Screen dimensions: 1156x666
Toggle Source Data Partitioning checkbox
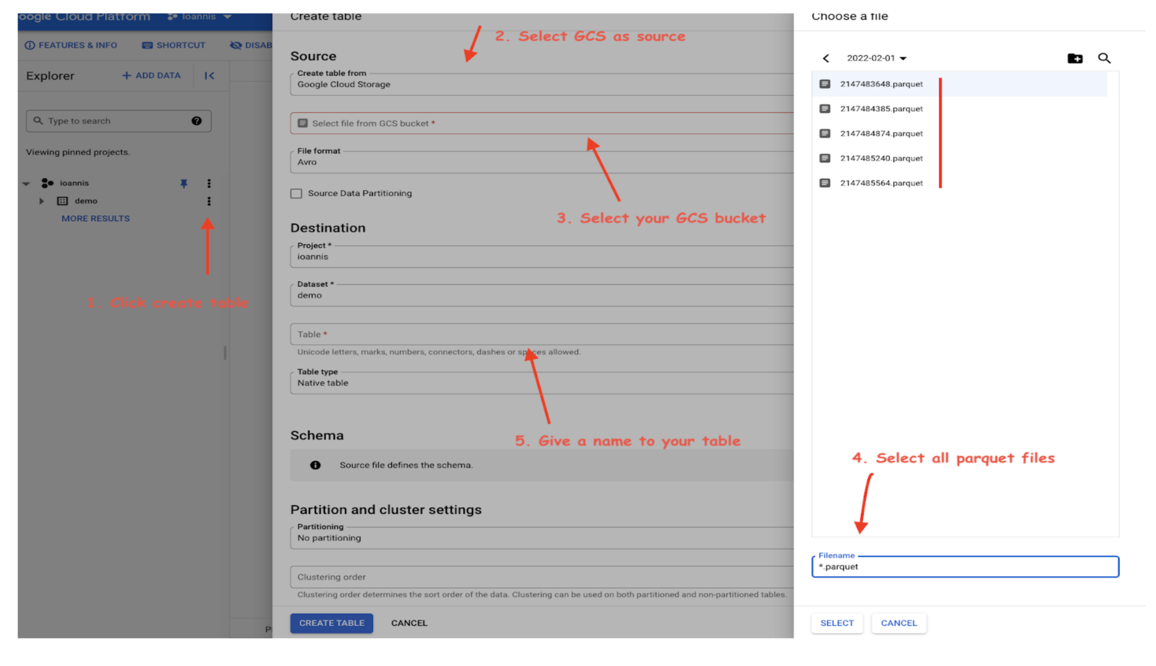tap(298, 193)
